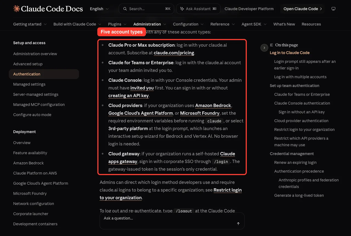This screenshot has width=351, height=236.
Task: Open Advanced setup in sidebar
Action: pos(28,64)
